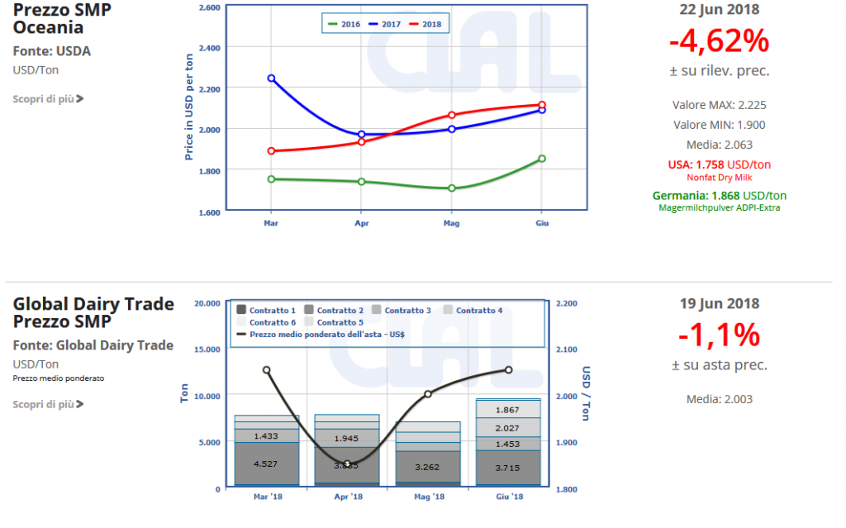Click auction price point at Mag '18
The image size is (846, 528).
[428, 394]
